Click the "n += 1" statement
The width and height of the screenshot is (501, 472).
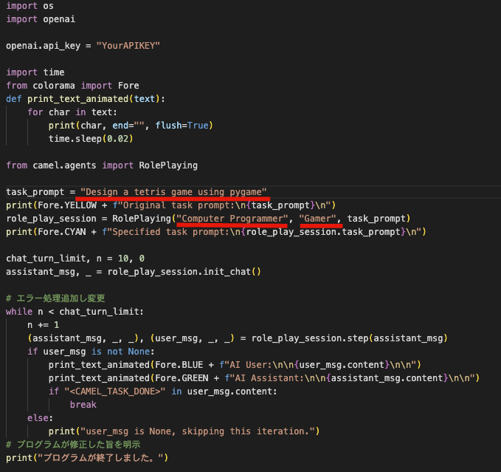43,325
